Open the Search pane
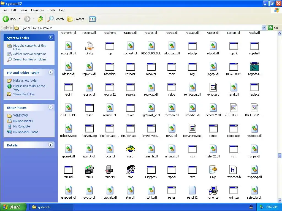The width and height of the screenshot is (282, 211). (x=55, y=19)
